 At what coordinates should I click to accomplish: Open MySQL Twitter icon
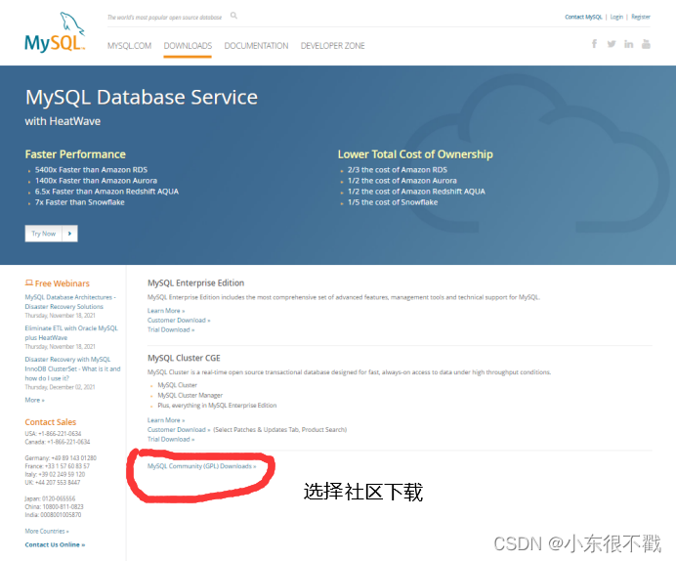pyautogui.click(x=612, y=44)
